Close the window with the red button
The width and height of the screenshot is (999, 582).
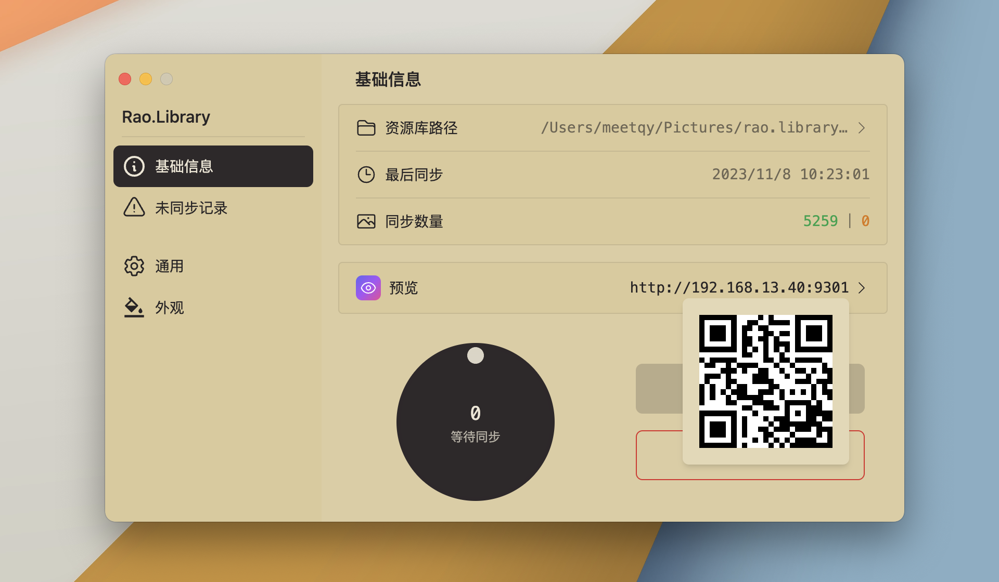(x=125, y=79)
